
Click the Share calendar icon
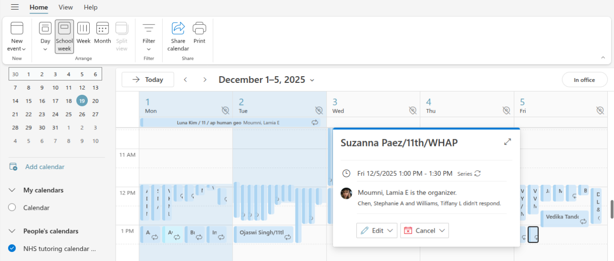pos(178,28)
